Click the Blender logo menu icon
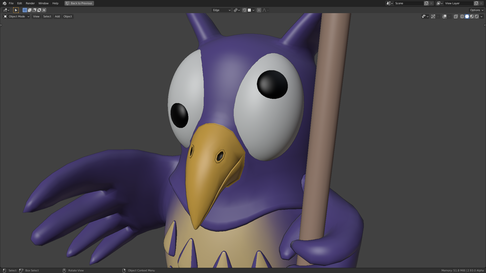The width and height of the screenshot is (486, 273). 4,3
